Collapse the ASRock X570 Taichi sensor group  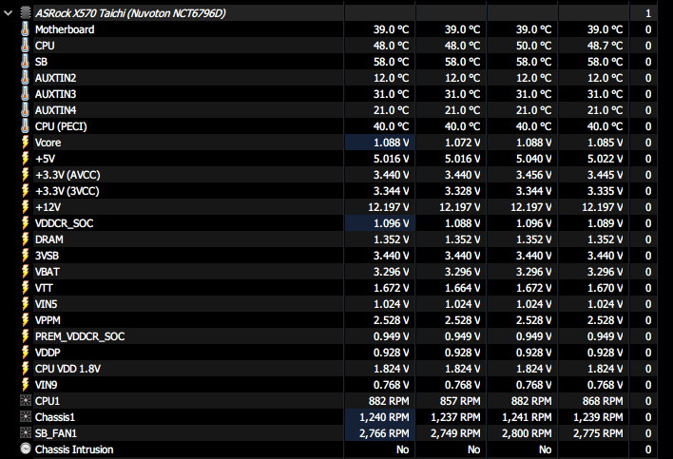coord(8,13)
